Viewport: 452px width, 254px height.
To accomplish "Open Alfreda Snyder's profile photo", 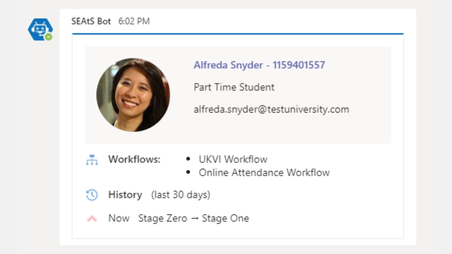I will click(133, 95).
